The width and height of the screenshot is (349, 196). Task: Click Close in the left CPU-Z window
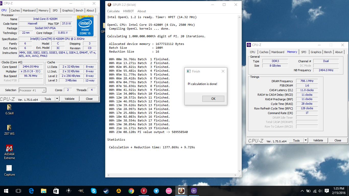tap(89, 99)
